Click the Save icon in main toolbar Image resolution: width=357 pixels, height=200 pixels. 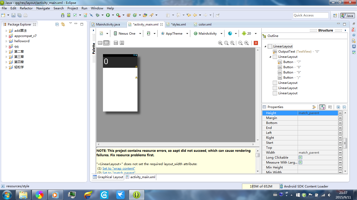point(13,15)
